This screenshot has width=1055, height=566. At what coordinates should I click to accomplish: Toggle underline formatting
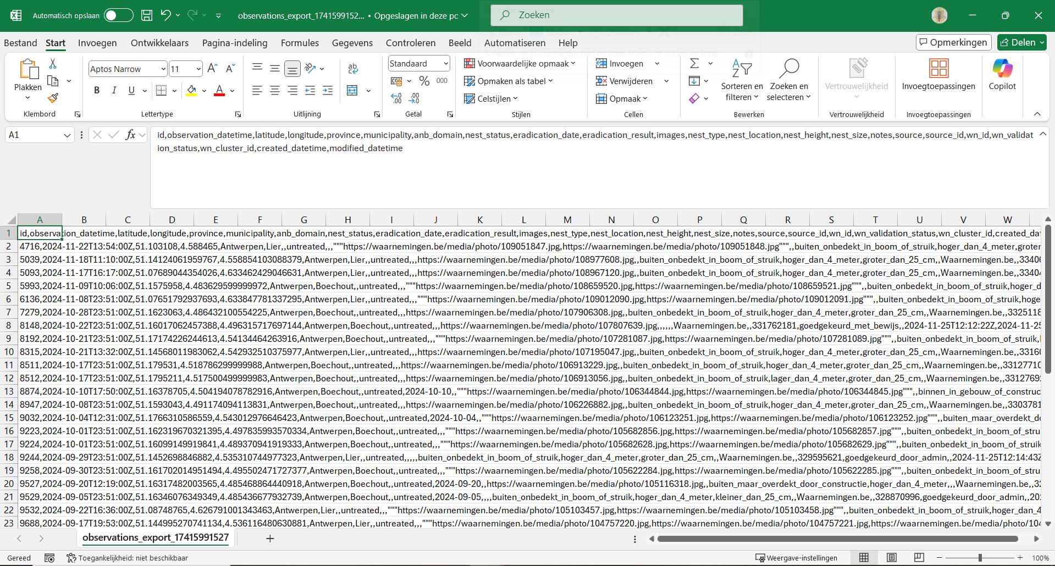(x=131, y=90)
